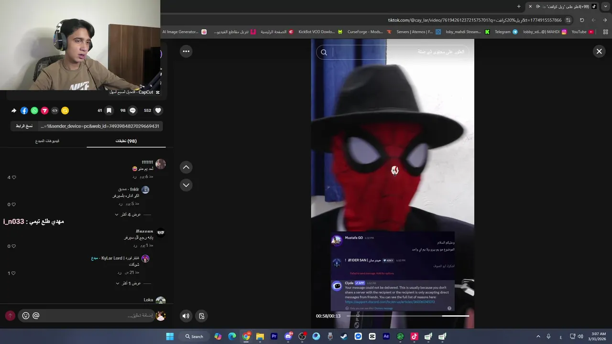The image size is (612, 344).
Task: Open the CurseForge - Mods bookmark
Action: coord(370,32)
